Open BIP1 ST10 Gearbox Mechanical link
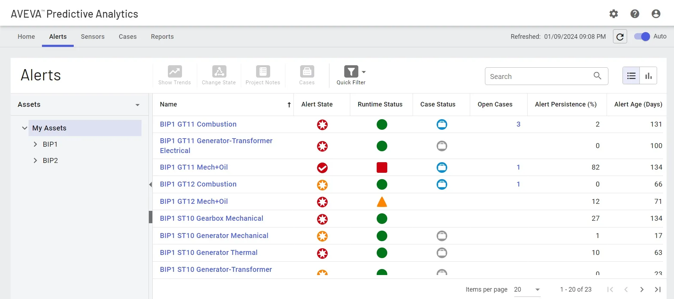 [212, 218]
